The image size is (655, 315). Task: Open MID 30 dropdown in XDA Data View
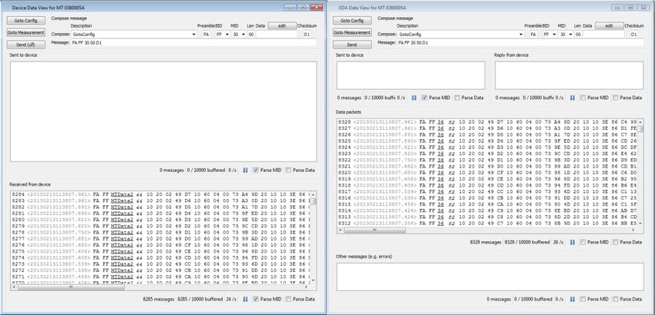[570, 35]
